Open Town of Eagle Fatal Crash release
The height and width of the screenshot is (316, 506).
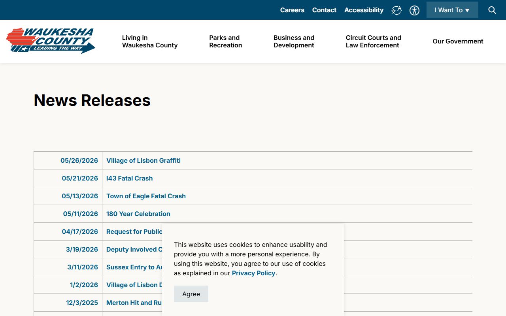(x=146, y=196)
